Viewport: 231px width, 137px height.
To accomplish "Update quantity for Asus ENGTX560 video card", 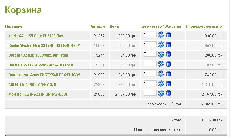I will 161,74.
